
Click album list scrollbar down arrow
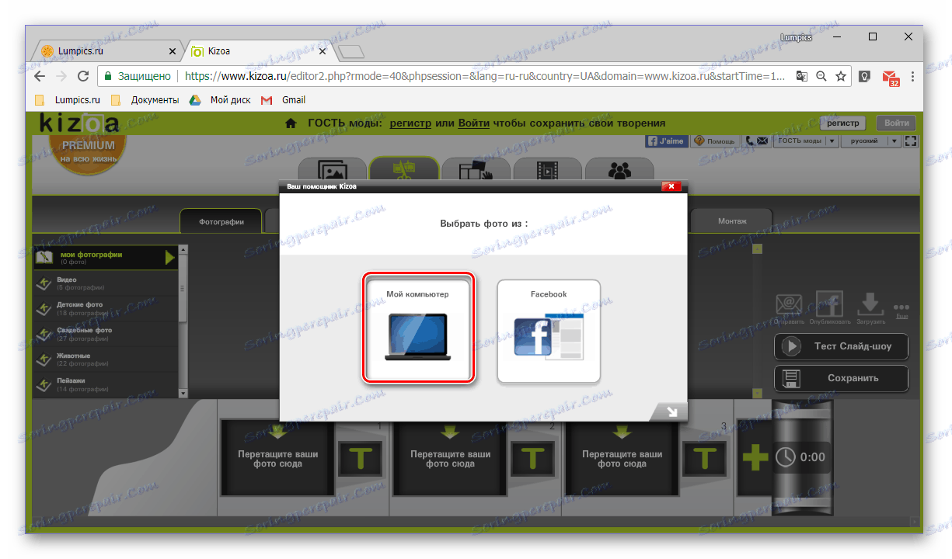click(x=183, y=394)
